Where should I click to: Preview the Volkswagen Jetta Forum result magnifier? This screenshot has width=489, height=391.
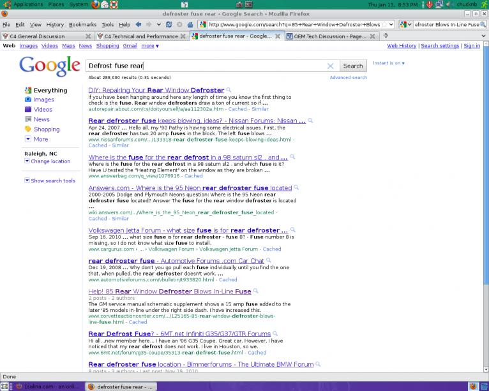[292, 230]
